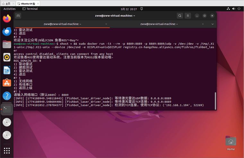Click the line '1) 无线网络'
Screen dimensions: 244x158
[23, 81]
